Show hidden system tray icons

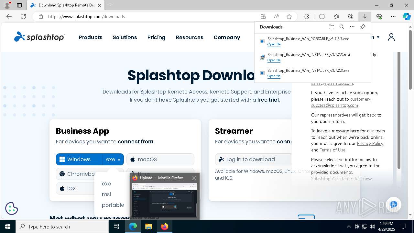tap(349, 227)
